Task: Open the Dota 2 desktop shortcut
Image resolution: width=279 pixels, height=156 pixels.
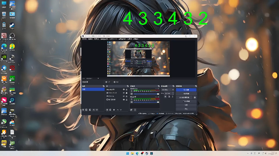Action: point(12,69)
